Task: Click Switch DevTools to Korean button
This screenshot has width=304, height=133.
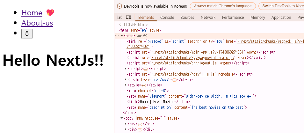Action: [x=281, y=6]
